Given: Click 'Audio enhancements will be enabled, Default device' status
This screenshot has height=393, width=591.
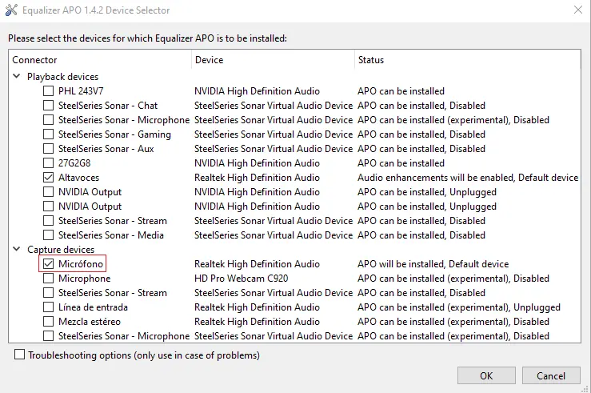Looking at the screenshot, I should tap(468, 177).
